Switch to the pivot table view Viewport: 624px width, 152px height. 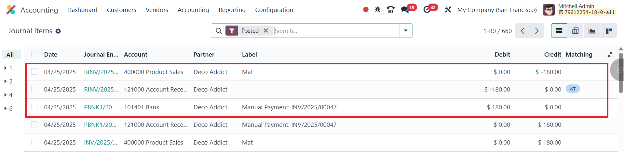(575, 31)
